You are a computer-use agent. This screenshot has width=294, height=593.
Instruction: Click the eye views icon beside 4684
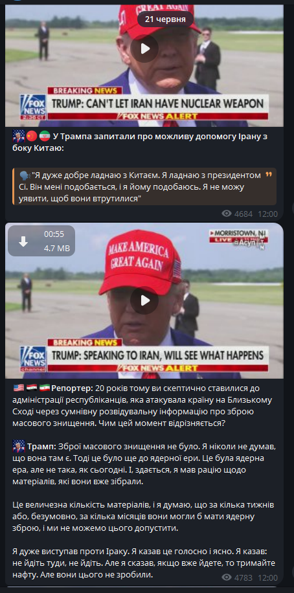click(227, 214)
